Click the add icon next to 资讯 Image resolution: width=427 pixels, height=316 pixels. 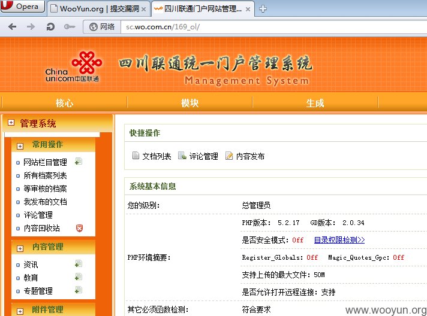tap(79, 263)
